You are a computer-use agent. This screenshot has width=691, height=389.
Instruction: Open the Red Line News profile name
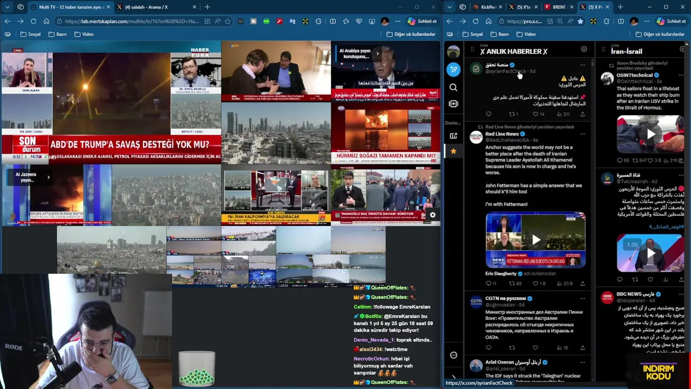point(502,134)
